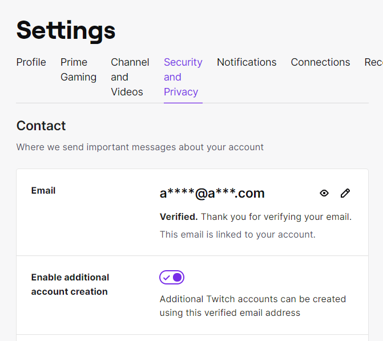
Task: Click the 'Where we send important messages' subtitle
Action: tap(140, 147)
